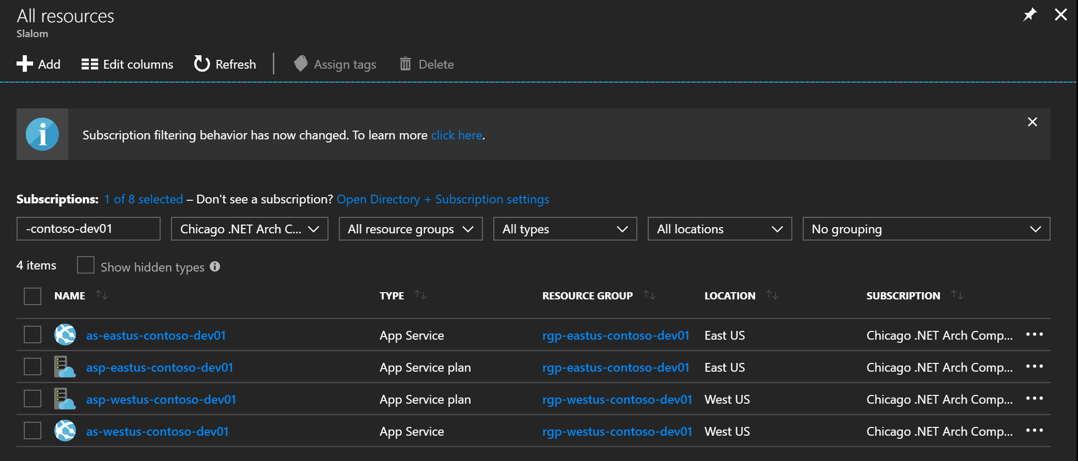Expand the All types dropdown
The height and width of the screenshot is (461, 1078).
tap(565, 229)
